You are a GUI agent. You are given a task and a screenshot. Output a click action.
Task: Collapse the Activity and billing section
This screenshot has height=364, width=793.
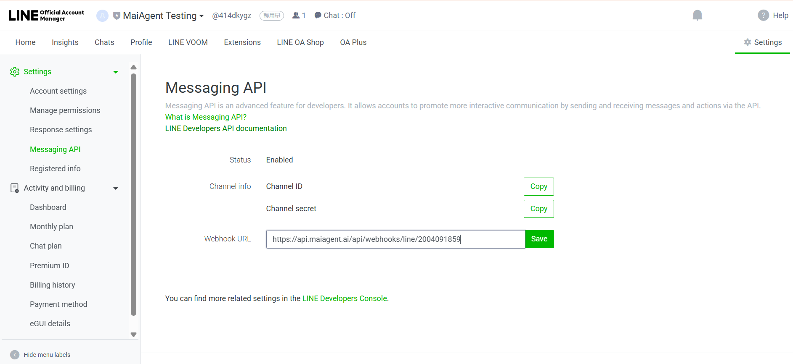coord(116,189)
